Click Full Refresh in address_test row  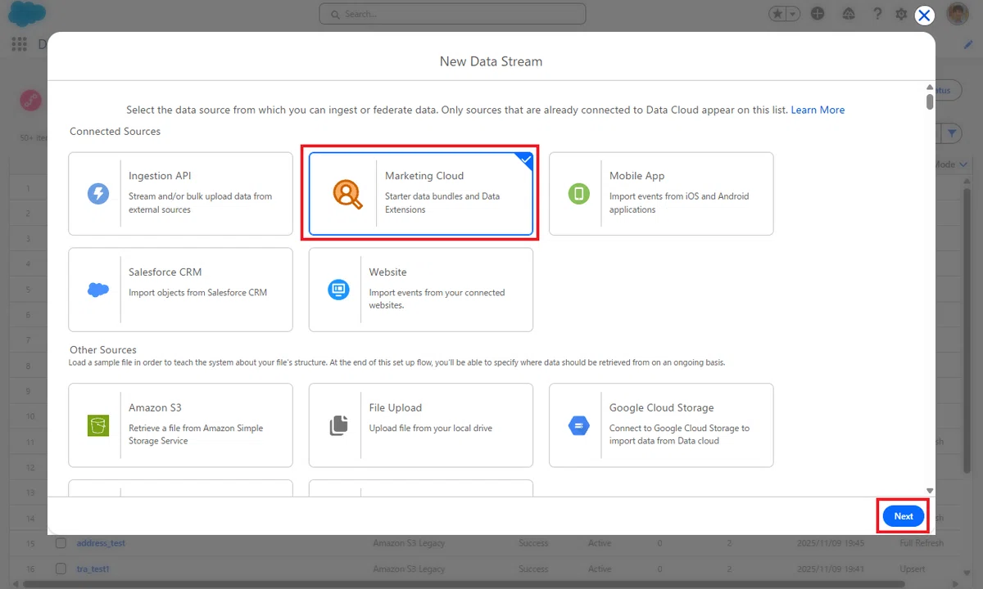click(x=922, y=543)
